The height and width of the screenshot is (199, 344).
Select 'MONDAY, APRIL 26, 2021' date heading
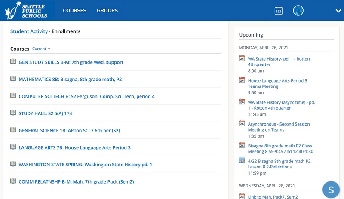pos(263,48)
